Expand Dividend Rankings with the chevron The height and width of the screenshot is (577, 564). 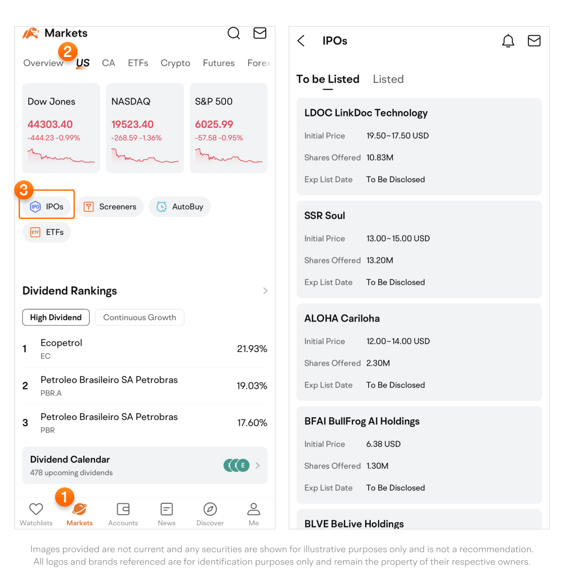coord(265,291)
